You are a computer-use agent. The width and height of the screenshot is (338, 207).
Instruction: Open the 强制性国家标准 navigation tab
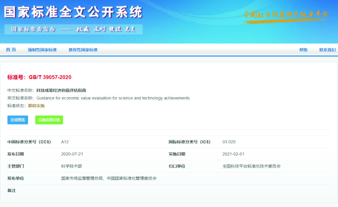click(x=42, y=50)
